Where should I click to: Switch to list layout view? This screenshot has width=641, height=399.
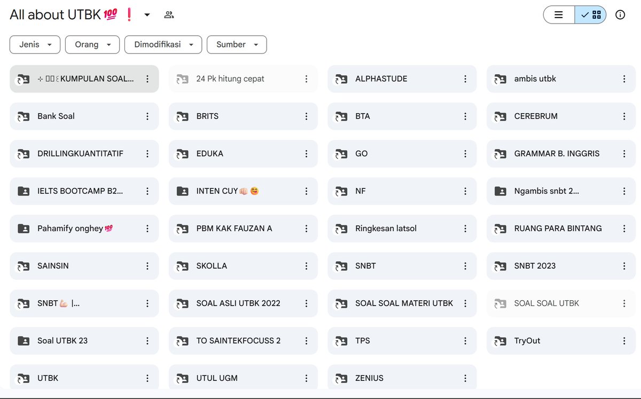(559, 15)
